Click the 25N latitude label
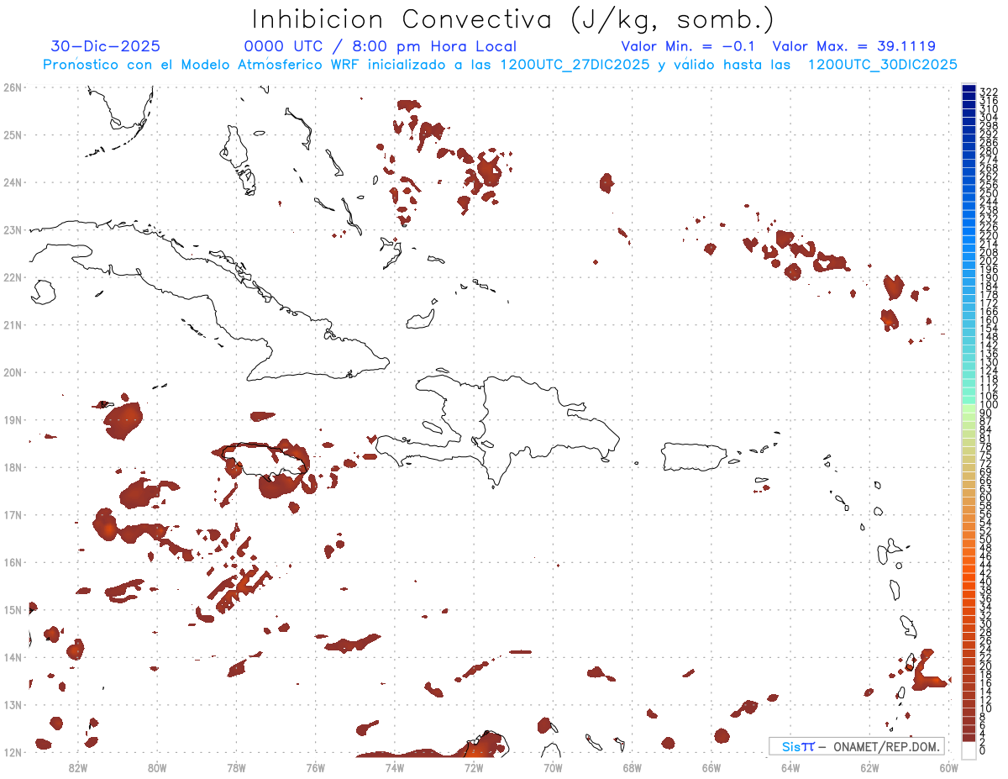Screen dimensions: 1008x779 coord(13,134)
